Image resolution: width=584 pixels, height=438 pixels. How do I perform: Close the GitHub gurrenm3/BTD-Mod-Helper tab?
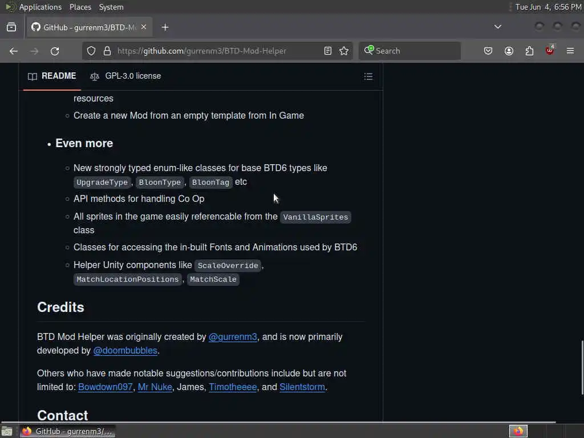click(144, 27)
